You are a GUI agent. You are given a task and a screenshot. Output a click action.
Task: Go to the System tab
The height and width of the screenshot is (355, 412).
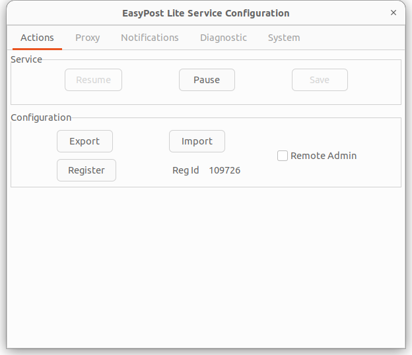point(284,38)
